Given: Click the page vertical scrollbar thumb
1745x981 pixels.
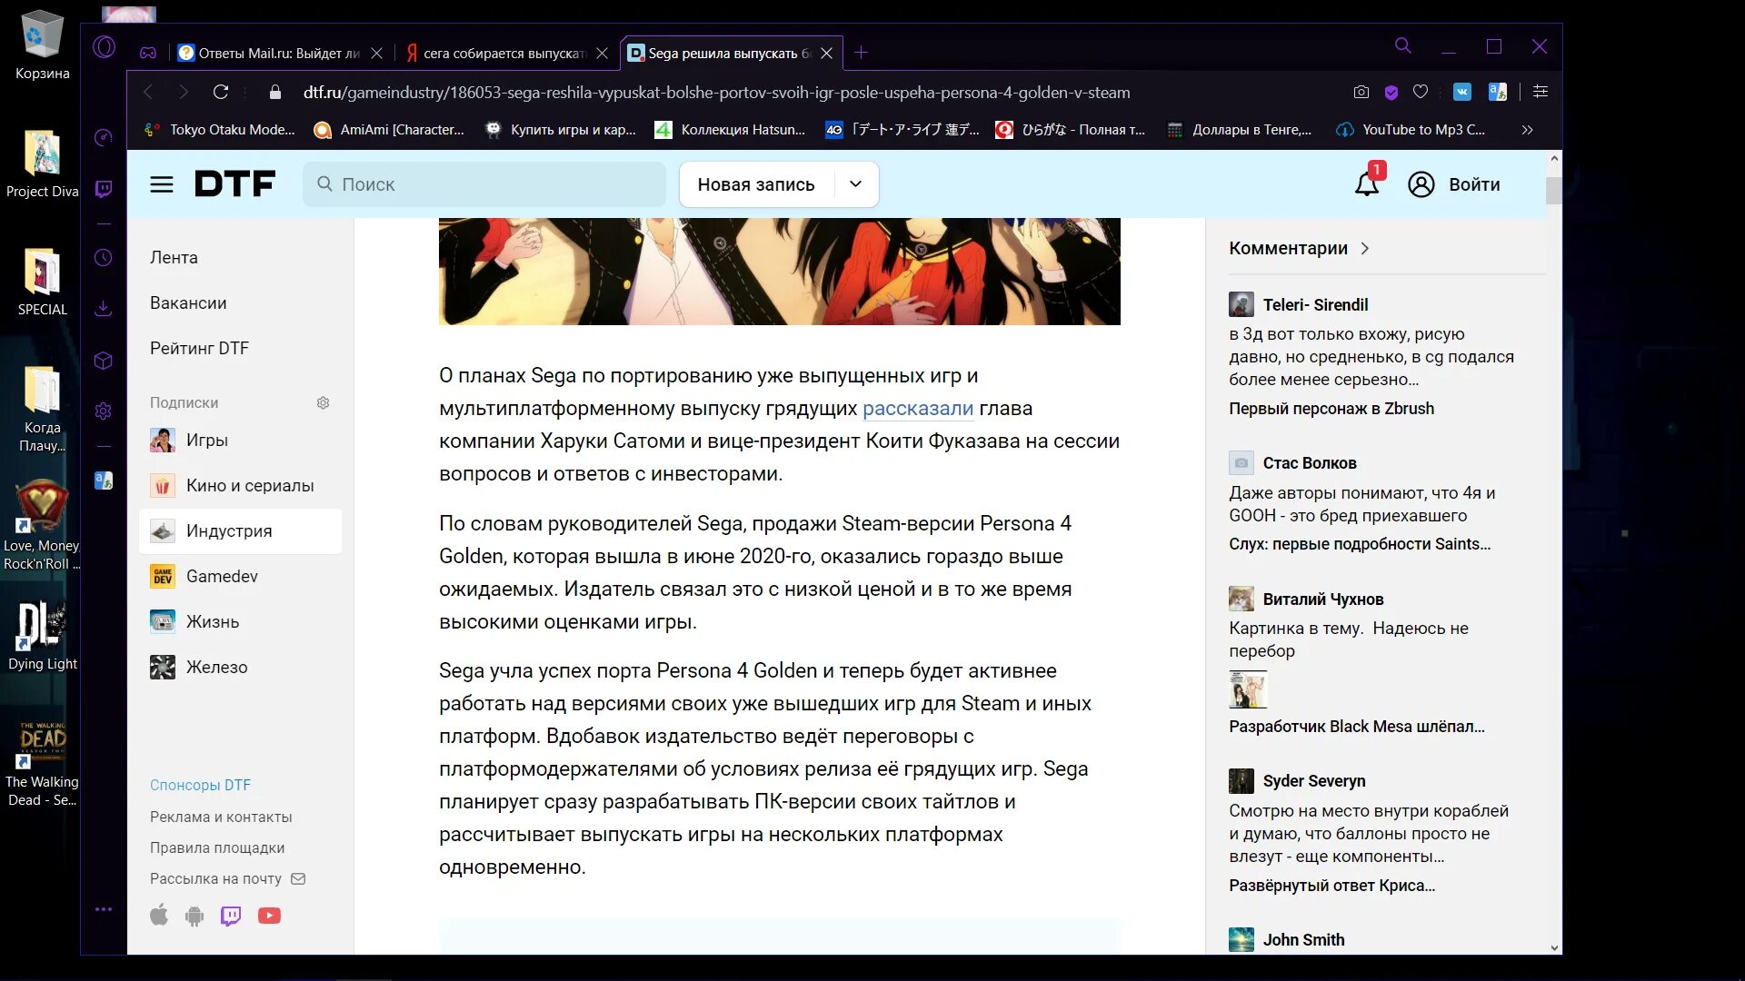Looking at the screenshot, I should (x=1553, y=191).
